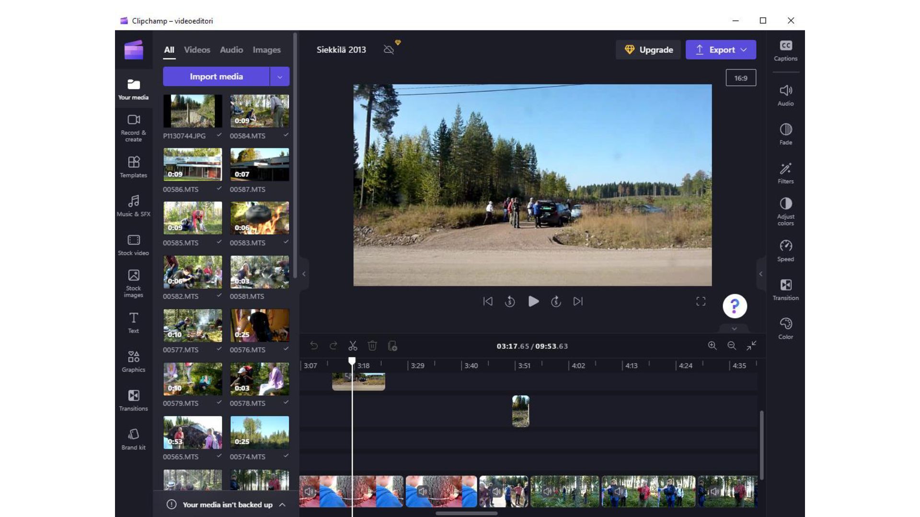Expand the Export options dropdown
This screenshot has height=517, width=920.
click(x=744, y=50)
